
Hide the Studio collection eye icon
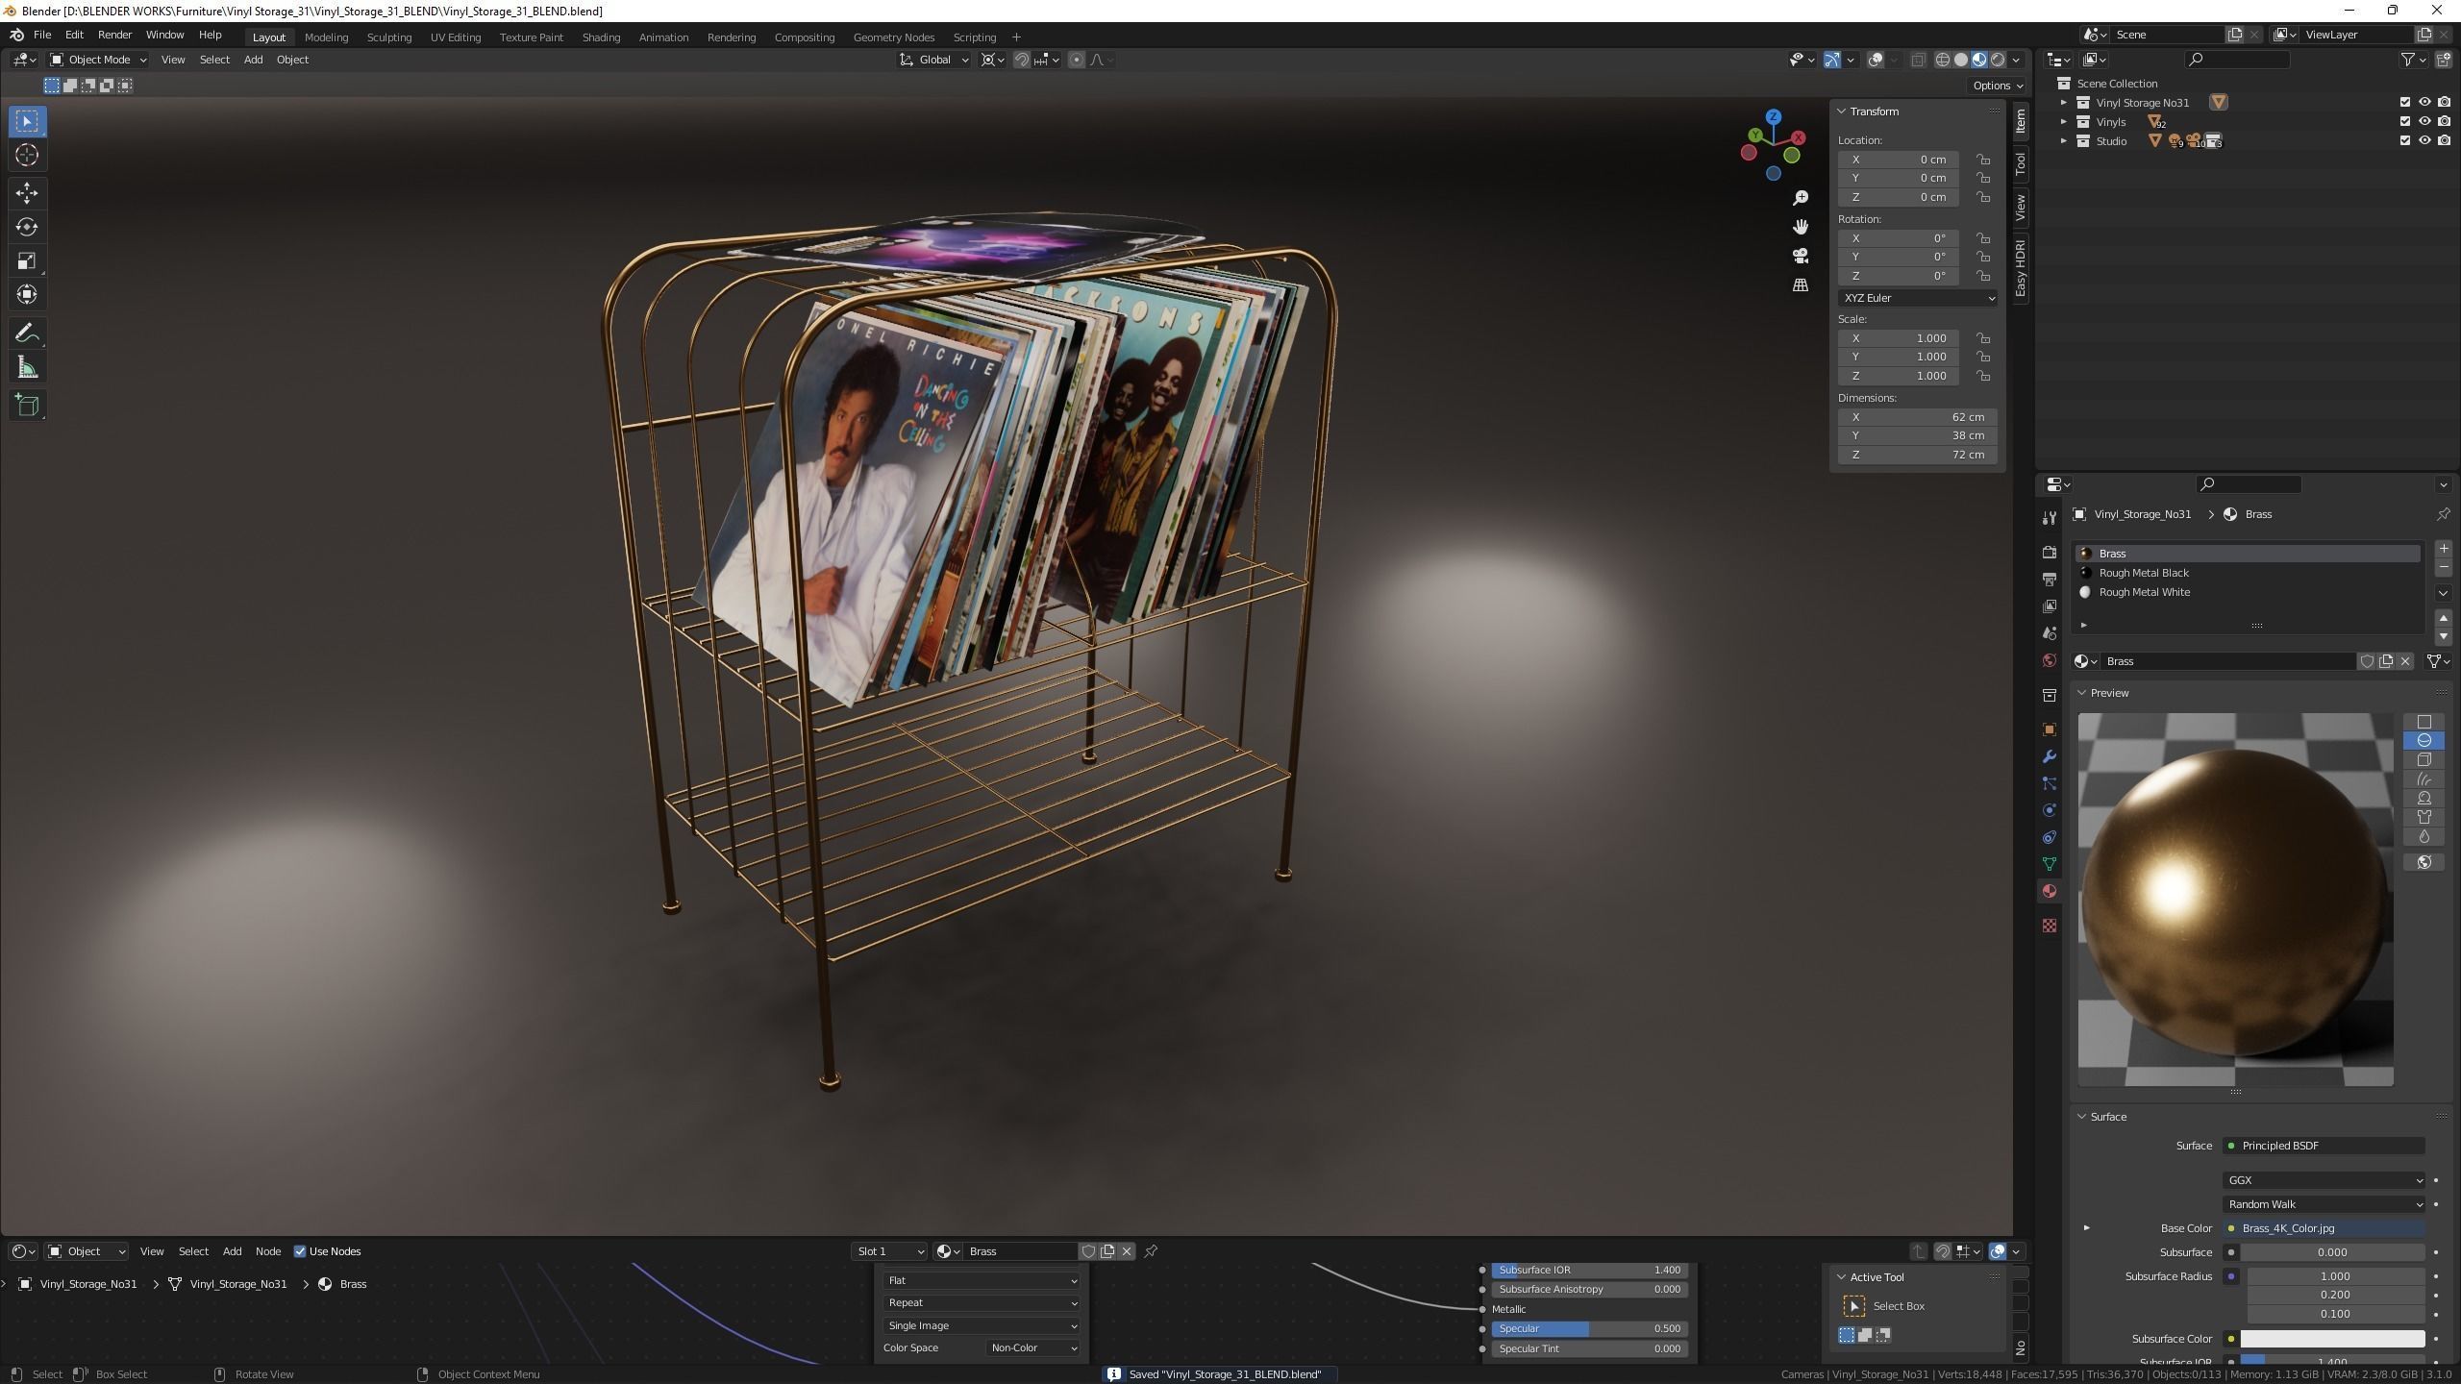[x=2424, y=140]
